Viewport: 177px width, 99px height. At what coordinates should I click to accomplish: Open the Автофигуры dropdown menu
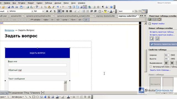18,97
